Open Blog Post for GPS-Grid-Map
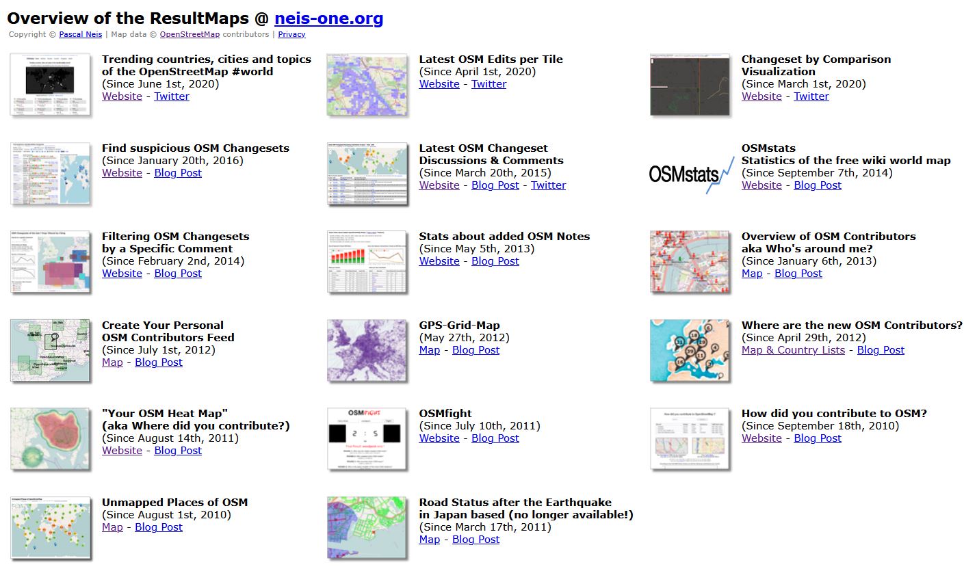Viewport: 977px width, 571px height. pos(476,350)
